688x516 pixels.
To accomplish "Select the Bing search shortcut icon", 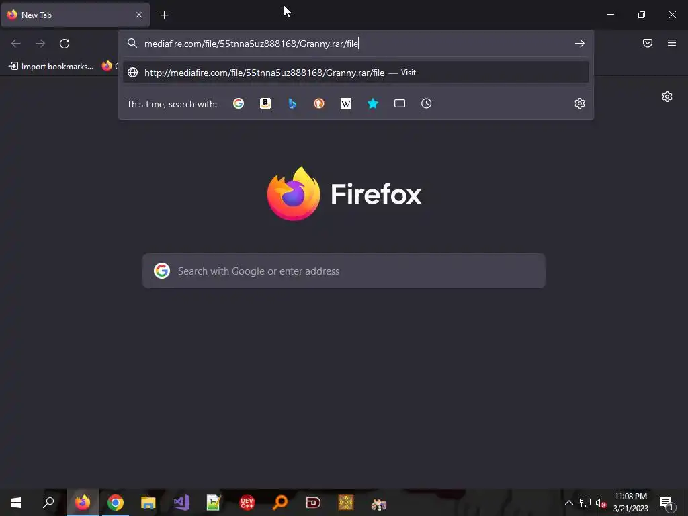I will pos(292,103).
